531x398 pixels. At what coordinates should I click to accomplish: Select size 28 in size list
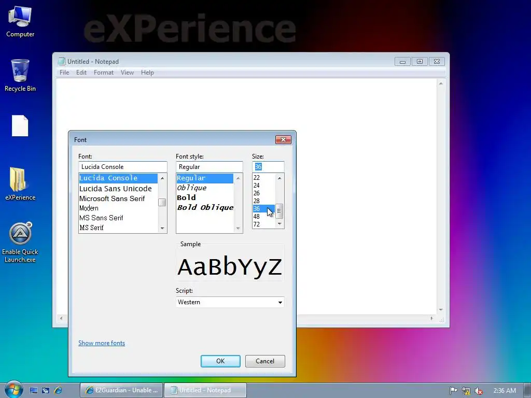pos(263,201)
